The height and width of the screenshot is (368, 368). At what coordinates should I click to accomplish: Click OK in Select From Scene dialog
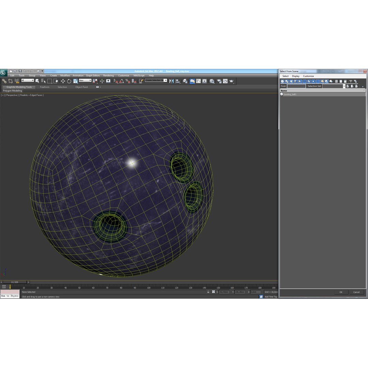[x=341, y=292]
